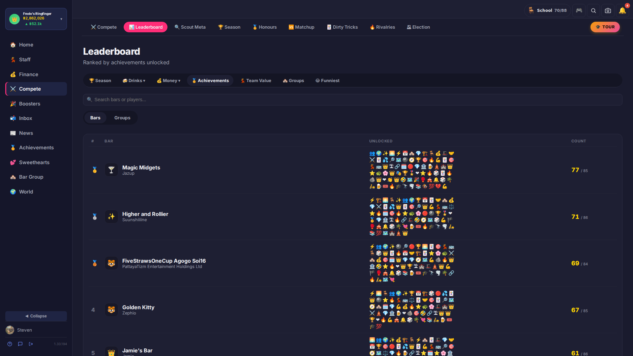This screenshot has width=633, height=356.
Task: Open the top Season tab
Action: coord(229,27)
